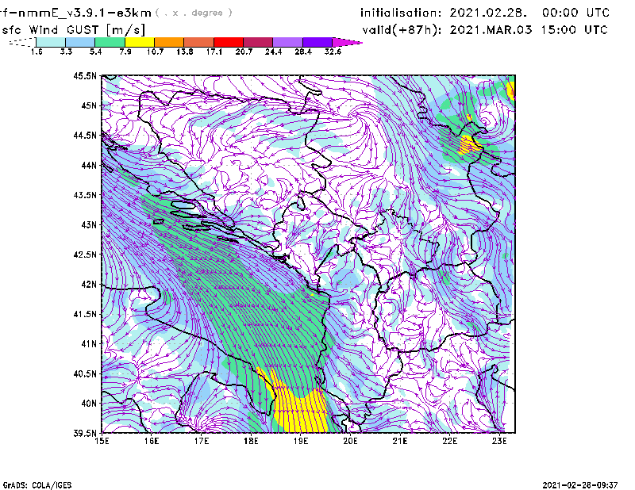Screen dimensions: 635x490
Task: Click the latitude label '40.5N'
Action: [85, 374]
